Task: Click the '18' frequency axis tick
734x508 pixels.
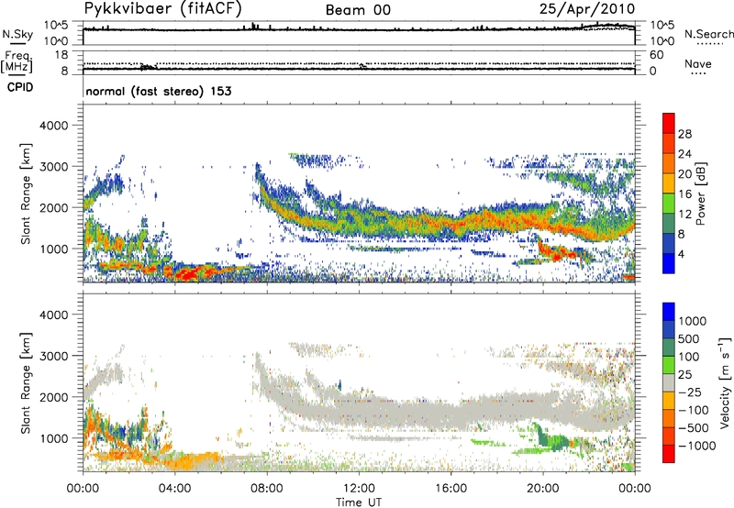Action: pyautogui.click(x=61, y=55)
